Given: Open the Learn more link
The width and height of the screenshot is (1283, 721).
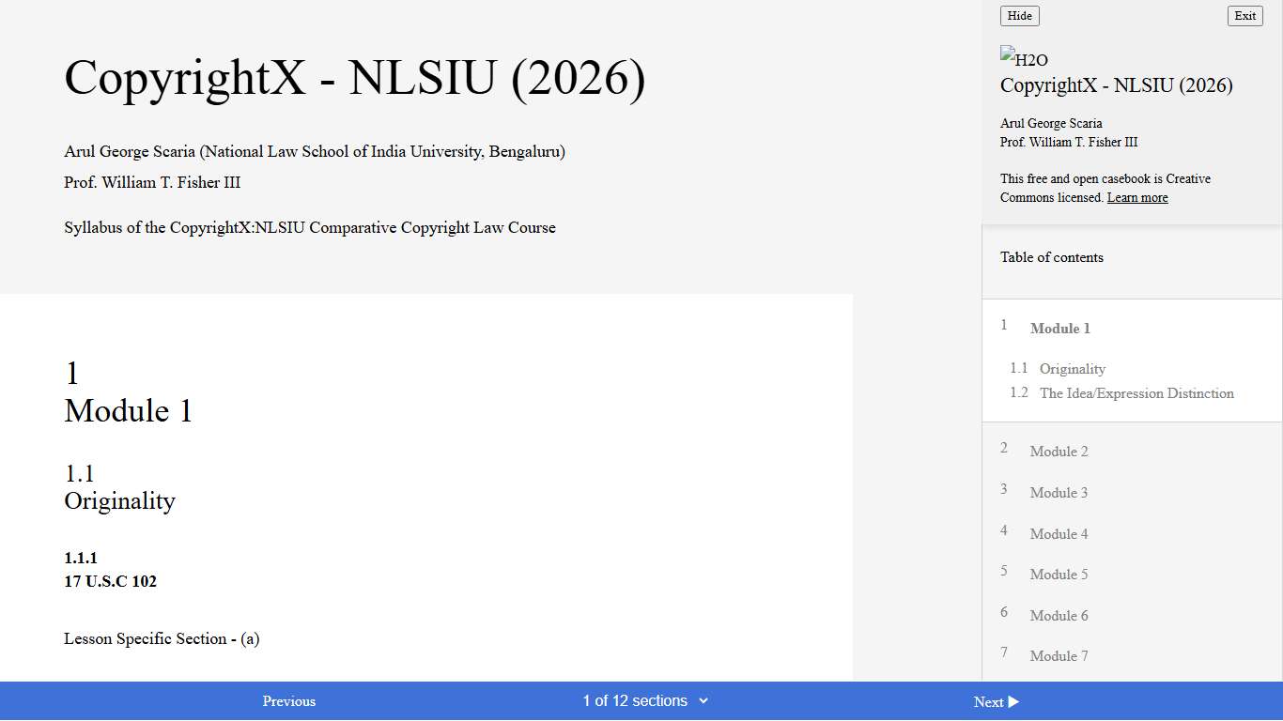Looking at the screenshot, I should click(x=1136, y=197).
